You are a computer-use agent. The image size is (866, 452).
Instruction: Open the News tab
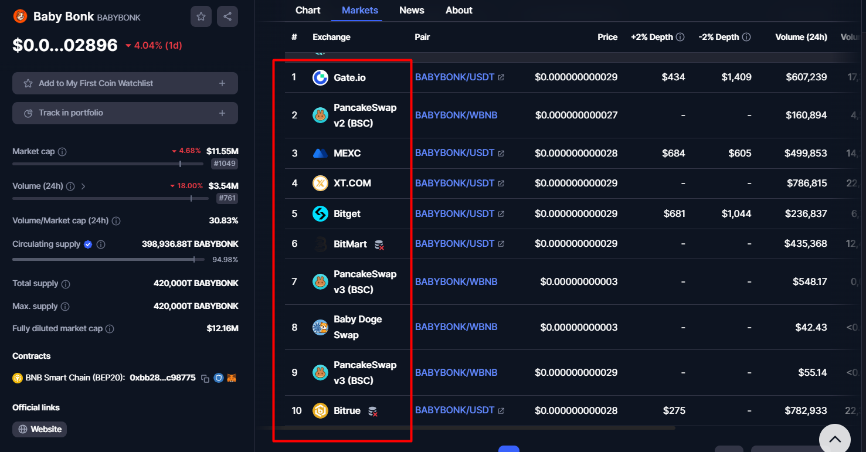pyautogui.click(x=412, y=10)
